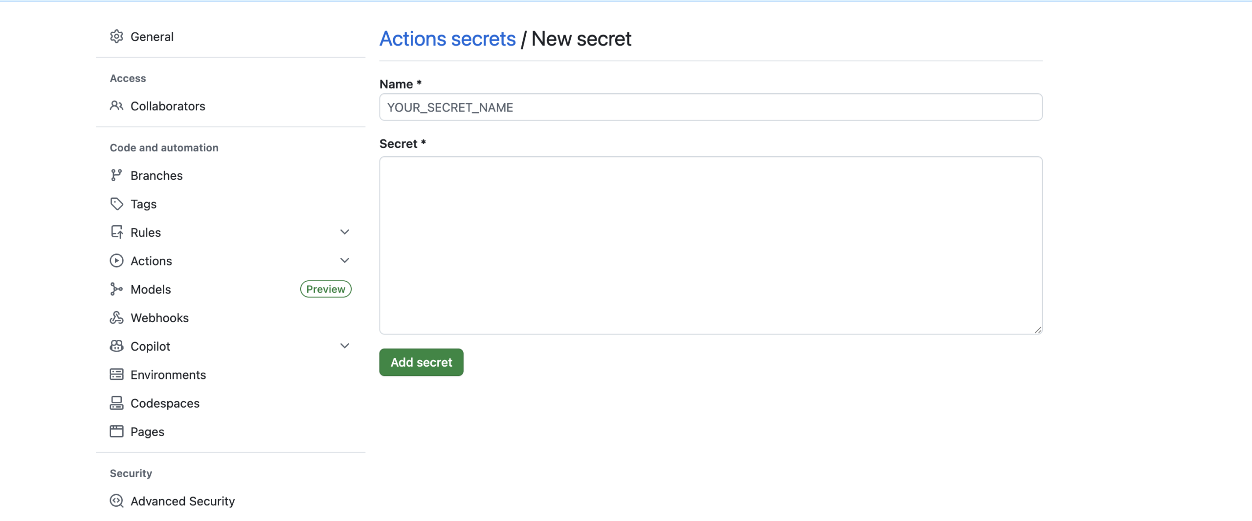The image size is (1252, 521).
Task: Click inside the Secret value textarea
Action: point(711,245)
